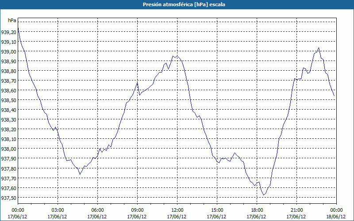Select the 939,00 y-axis value
354x221 pixels.
pos(8,52)
